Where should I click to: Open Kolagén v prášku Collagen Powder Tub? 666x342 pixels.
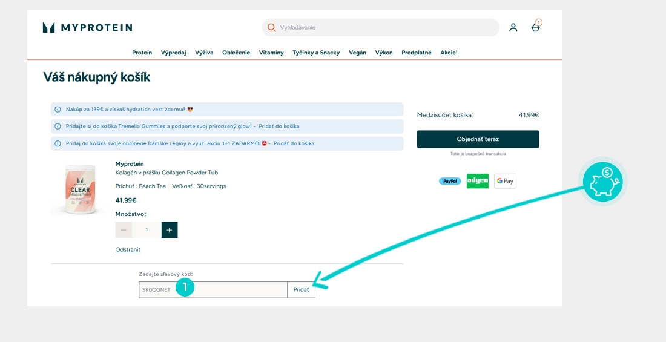[x=167, y=173]
